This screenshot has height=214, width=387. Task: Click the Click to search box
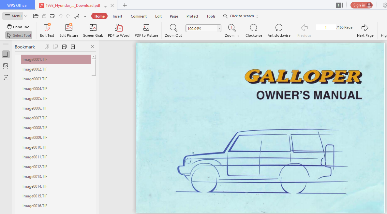pos(239,16)
